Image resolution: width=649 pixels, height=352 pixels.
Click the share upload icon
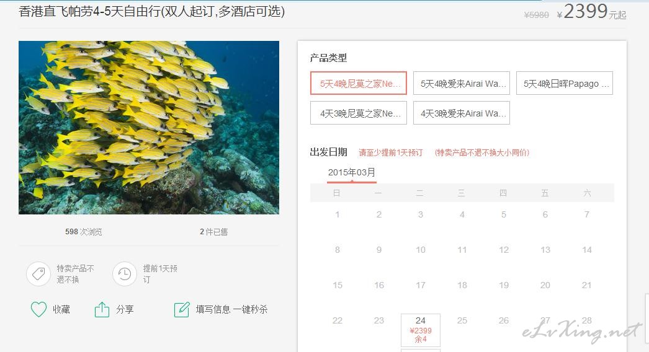click(x=102, y=309)
